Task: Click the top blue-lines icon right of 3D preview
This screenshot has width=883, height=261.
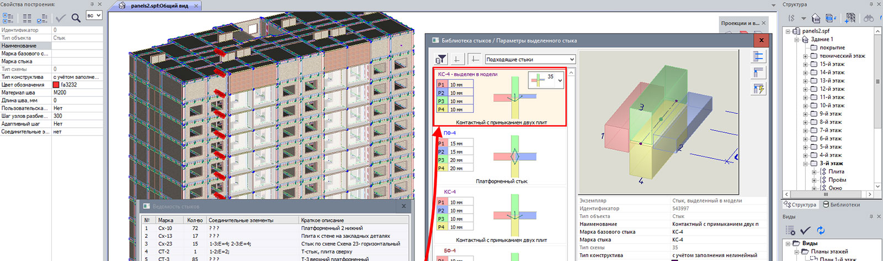Action: (758, 56)
